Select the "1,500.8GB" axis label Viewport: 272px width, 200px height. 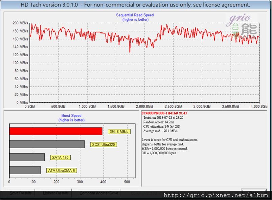[116, 106]
